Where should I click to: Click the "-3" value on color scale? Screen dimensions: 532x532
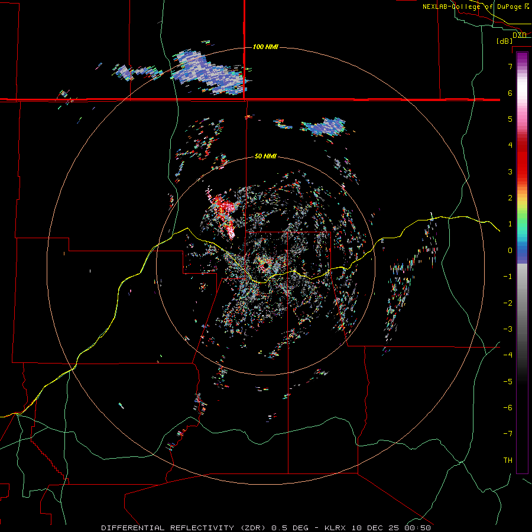508,329
